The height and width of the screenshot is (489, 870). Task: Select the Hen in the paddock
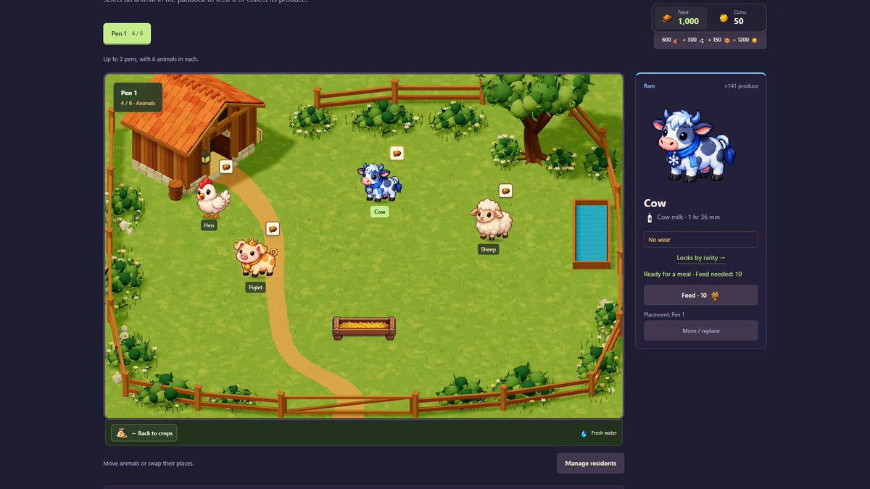pyautogui.click(x=213, y=198)
